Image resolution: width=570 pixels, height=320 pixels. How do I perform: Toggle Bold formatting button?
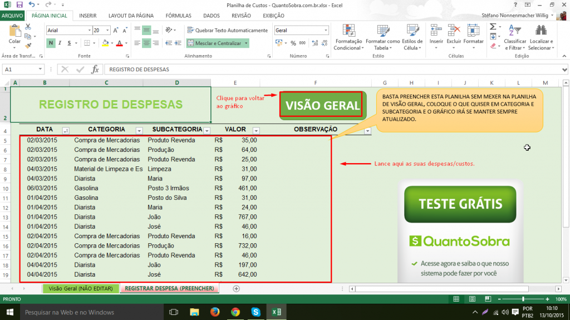51,43
